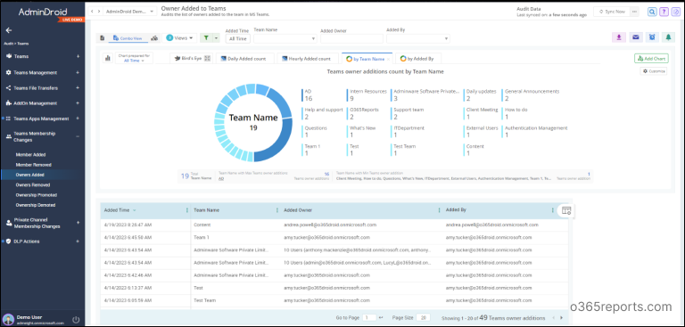Go to next page of results
This screenshot has width=685, height=327.
pyautogui.click(x=561, y=318)
